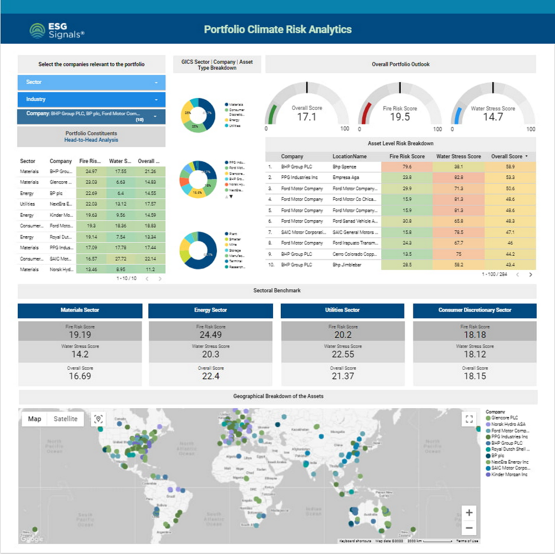Expand the Sector filter dropdown
Image resolution: width=555 pixels, height=554 pixels.
92,82
